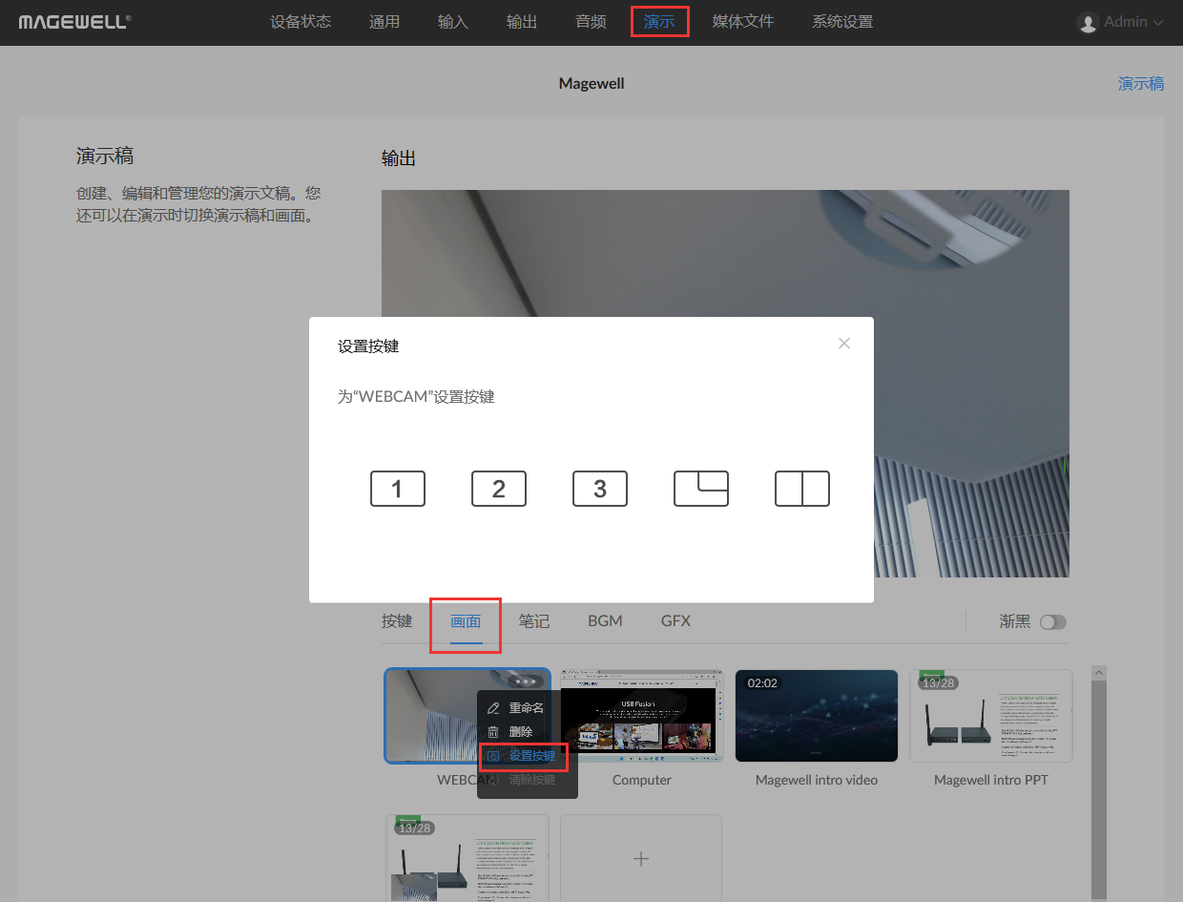Open the BGM tab
1183x902 pixels.
click(605, 621)
